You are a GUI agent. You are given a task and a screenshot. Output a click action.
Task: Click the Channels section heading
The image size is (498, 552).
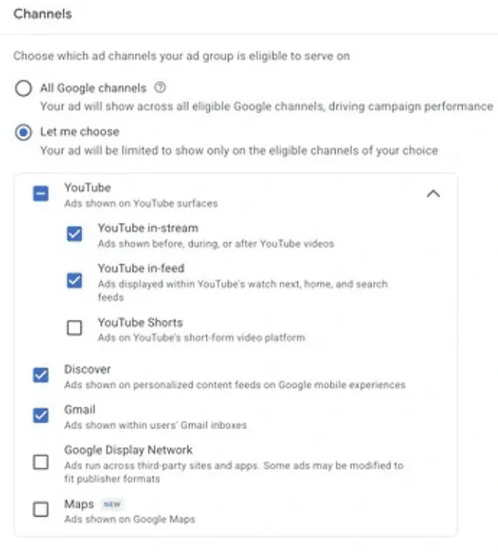click(42, 14)
